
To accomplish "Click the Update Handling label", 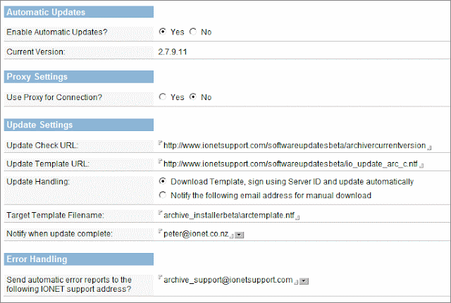I will point(38,182).
